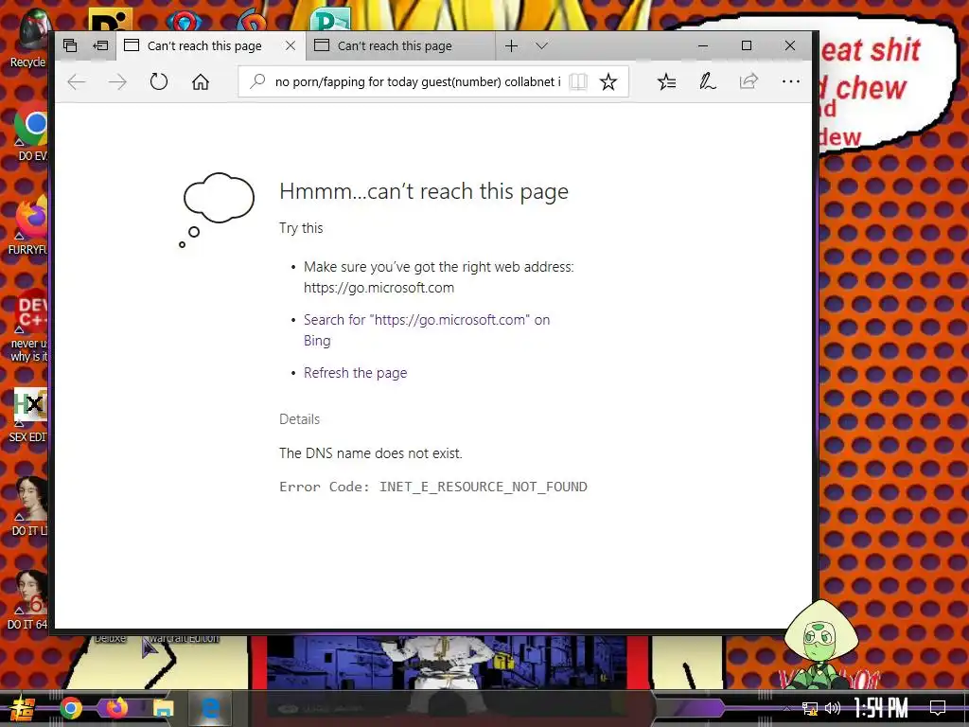Screen dimensions: 969x727
Task: Maximize the Edge window
Action: click(747, 45)
